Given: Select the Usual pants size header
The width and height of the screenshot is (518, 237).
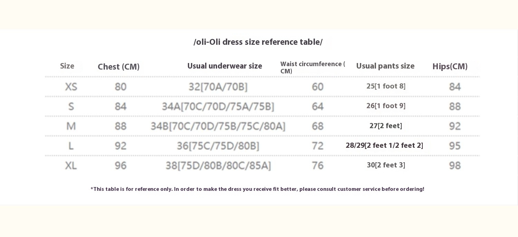Looking at the screenshot, I should 385,66.
